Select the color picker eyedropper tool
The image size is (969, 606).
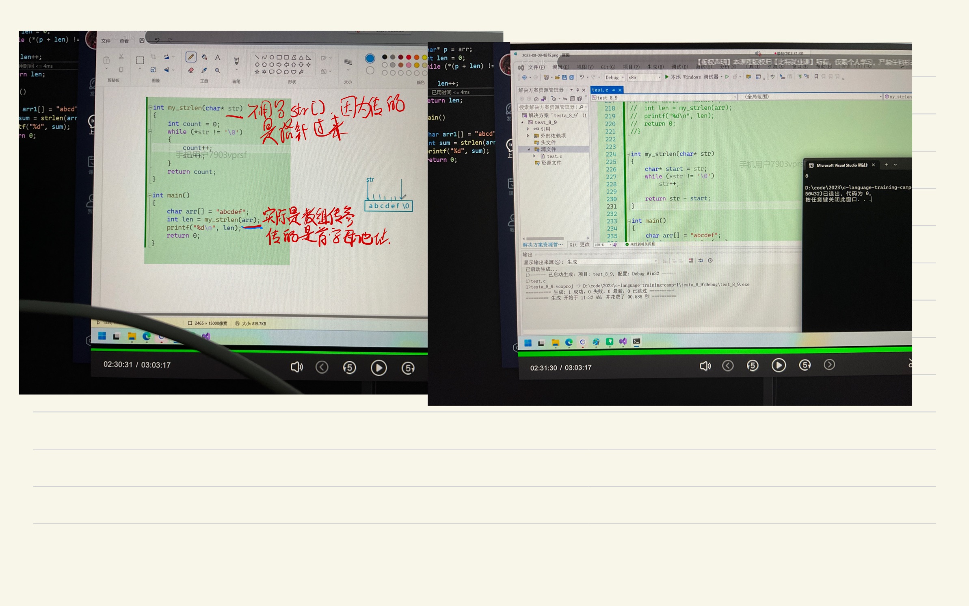(x=204, y=71)
